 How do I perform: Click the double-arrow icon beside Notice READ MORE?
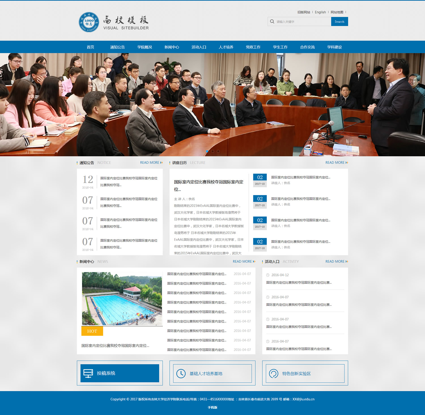(161, 163)
